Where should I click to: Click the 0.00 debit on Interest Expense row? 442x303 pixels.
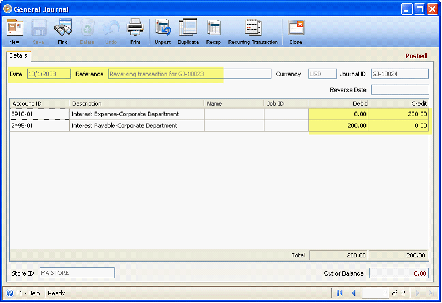click(x=339, y=114)
